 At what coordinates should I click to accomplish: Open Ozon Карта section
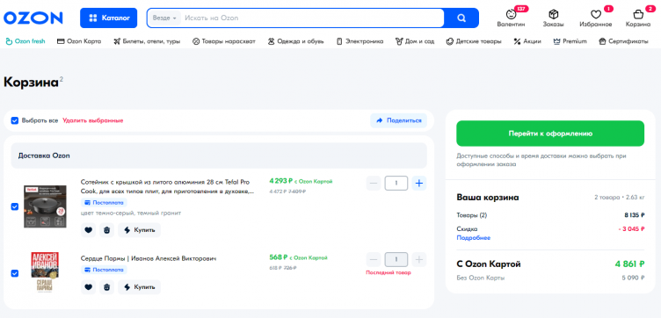tap(79, 41)
